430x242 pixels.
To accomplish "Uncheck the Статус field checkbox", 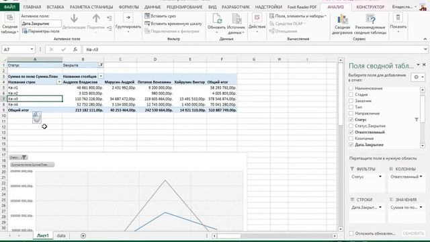I will pyautogui.click(x=351, y=120).
